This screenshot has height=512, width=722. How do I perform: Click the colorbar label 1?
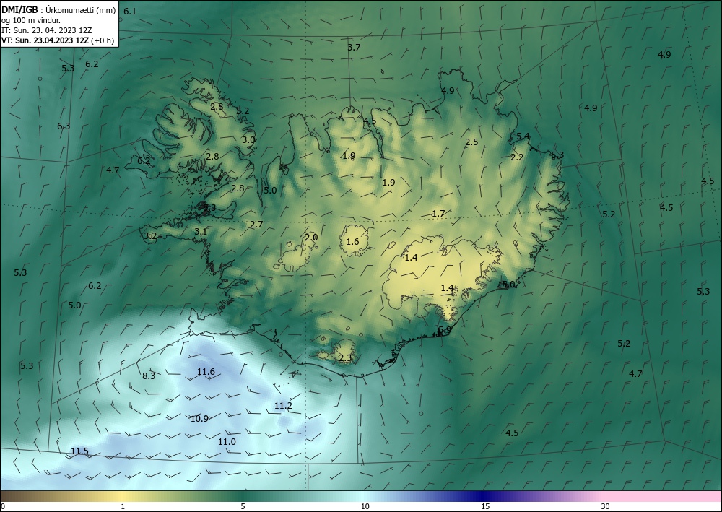click(x=123, y=506)
